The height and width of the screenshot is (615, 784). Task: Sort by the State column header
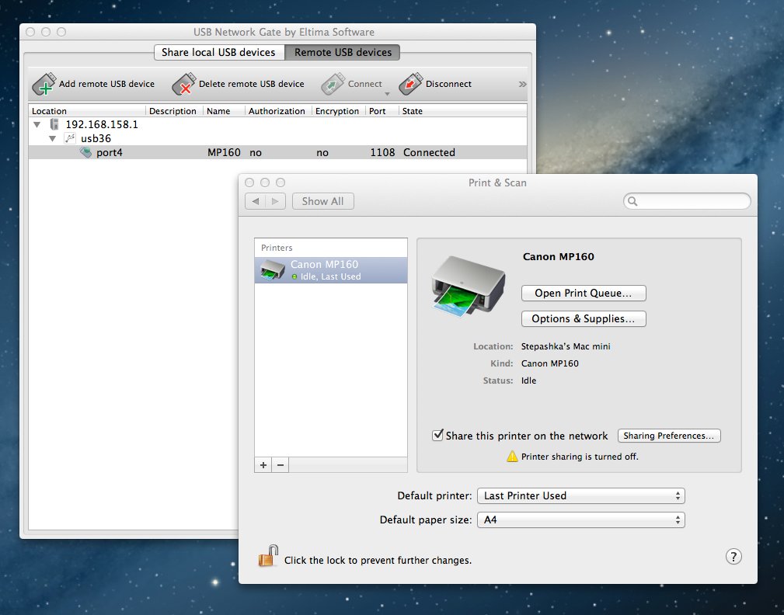point(463,111)
